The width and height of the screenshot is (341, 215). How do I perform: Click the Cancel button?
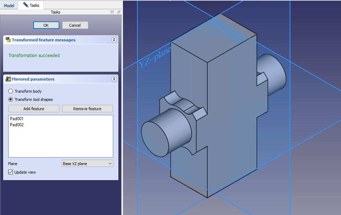[x=75, y=25]
